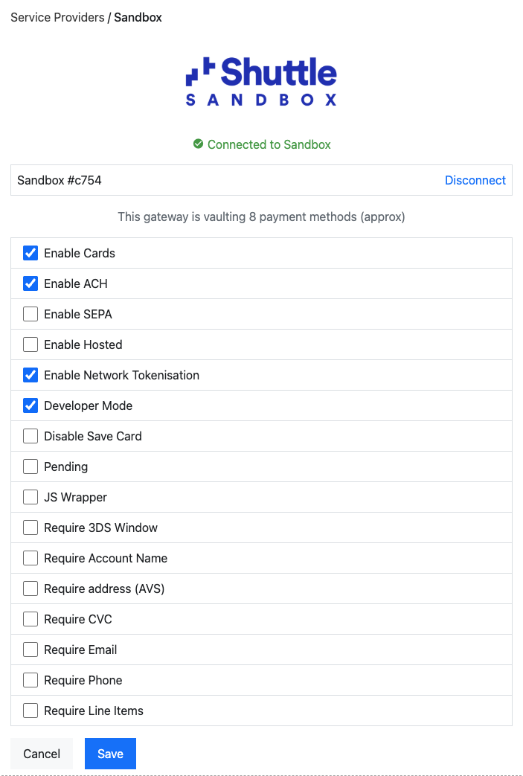Enable SEPA payments checkbox

[x=31, y=314]
